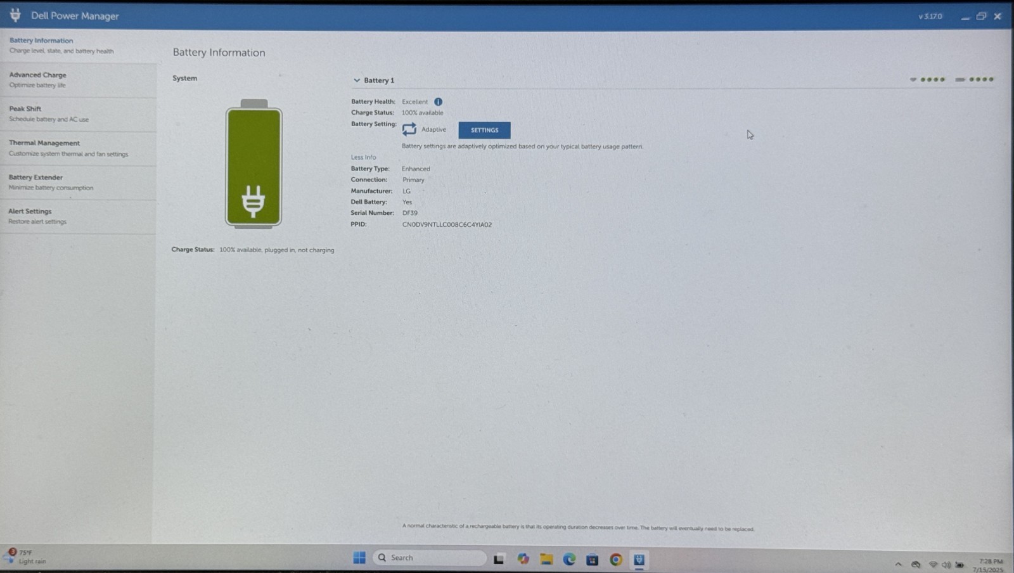Click the version label v3.17.0
Screen dimensions: 1014x573
point(930,16)
